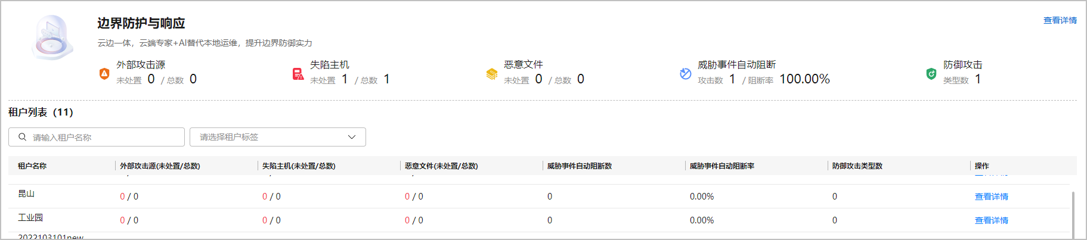Select the 昆山 tenant name
This screenshot has width=1087, height=240.
(26, 194)
